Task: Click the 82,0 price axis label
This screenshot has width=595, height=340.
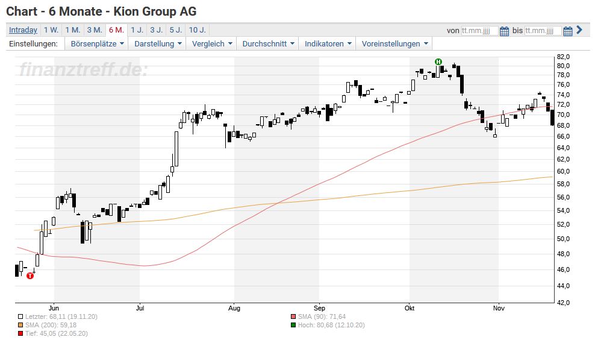Action: pyautogui.click(x=563, y=57)
